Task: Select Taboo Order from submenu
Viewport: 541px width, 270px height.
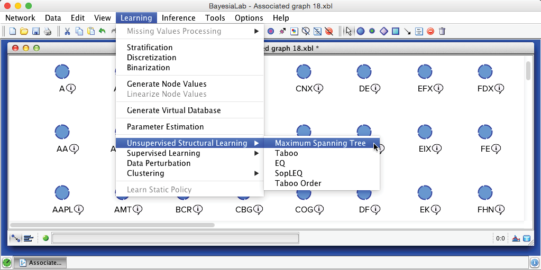Action: (x=298, y=183)
